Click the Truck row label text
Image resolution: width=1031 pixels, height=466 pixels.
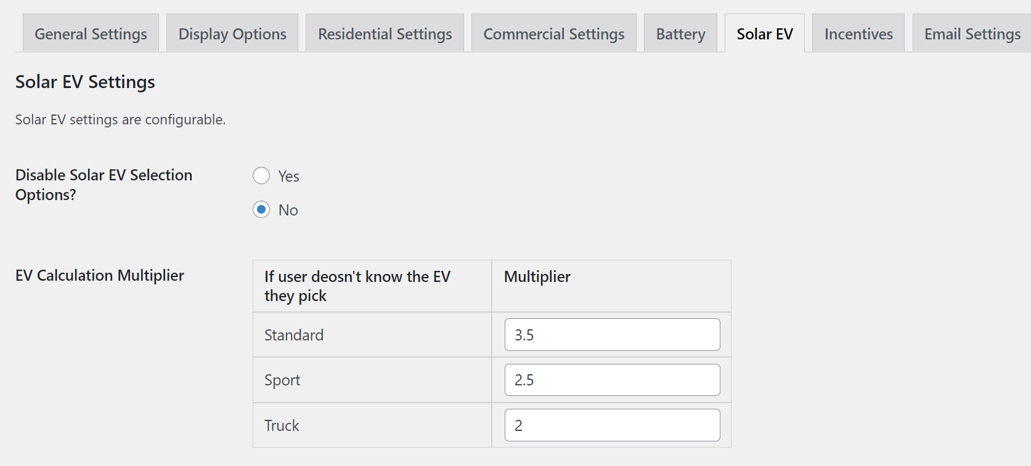pyautogui.click(x=282, y=425)
